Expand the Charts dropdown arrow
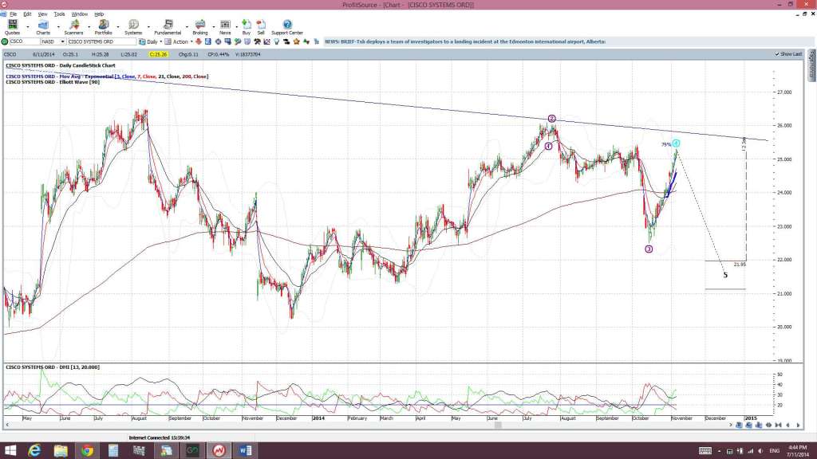Image resolution: width=817 pixels, height=459 pixels. tap(57, 26)
